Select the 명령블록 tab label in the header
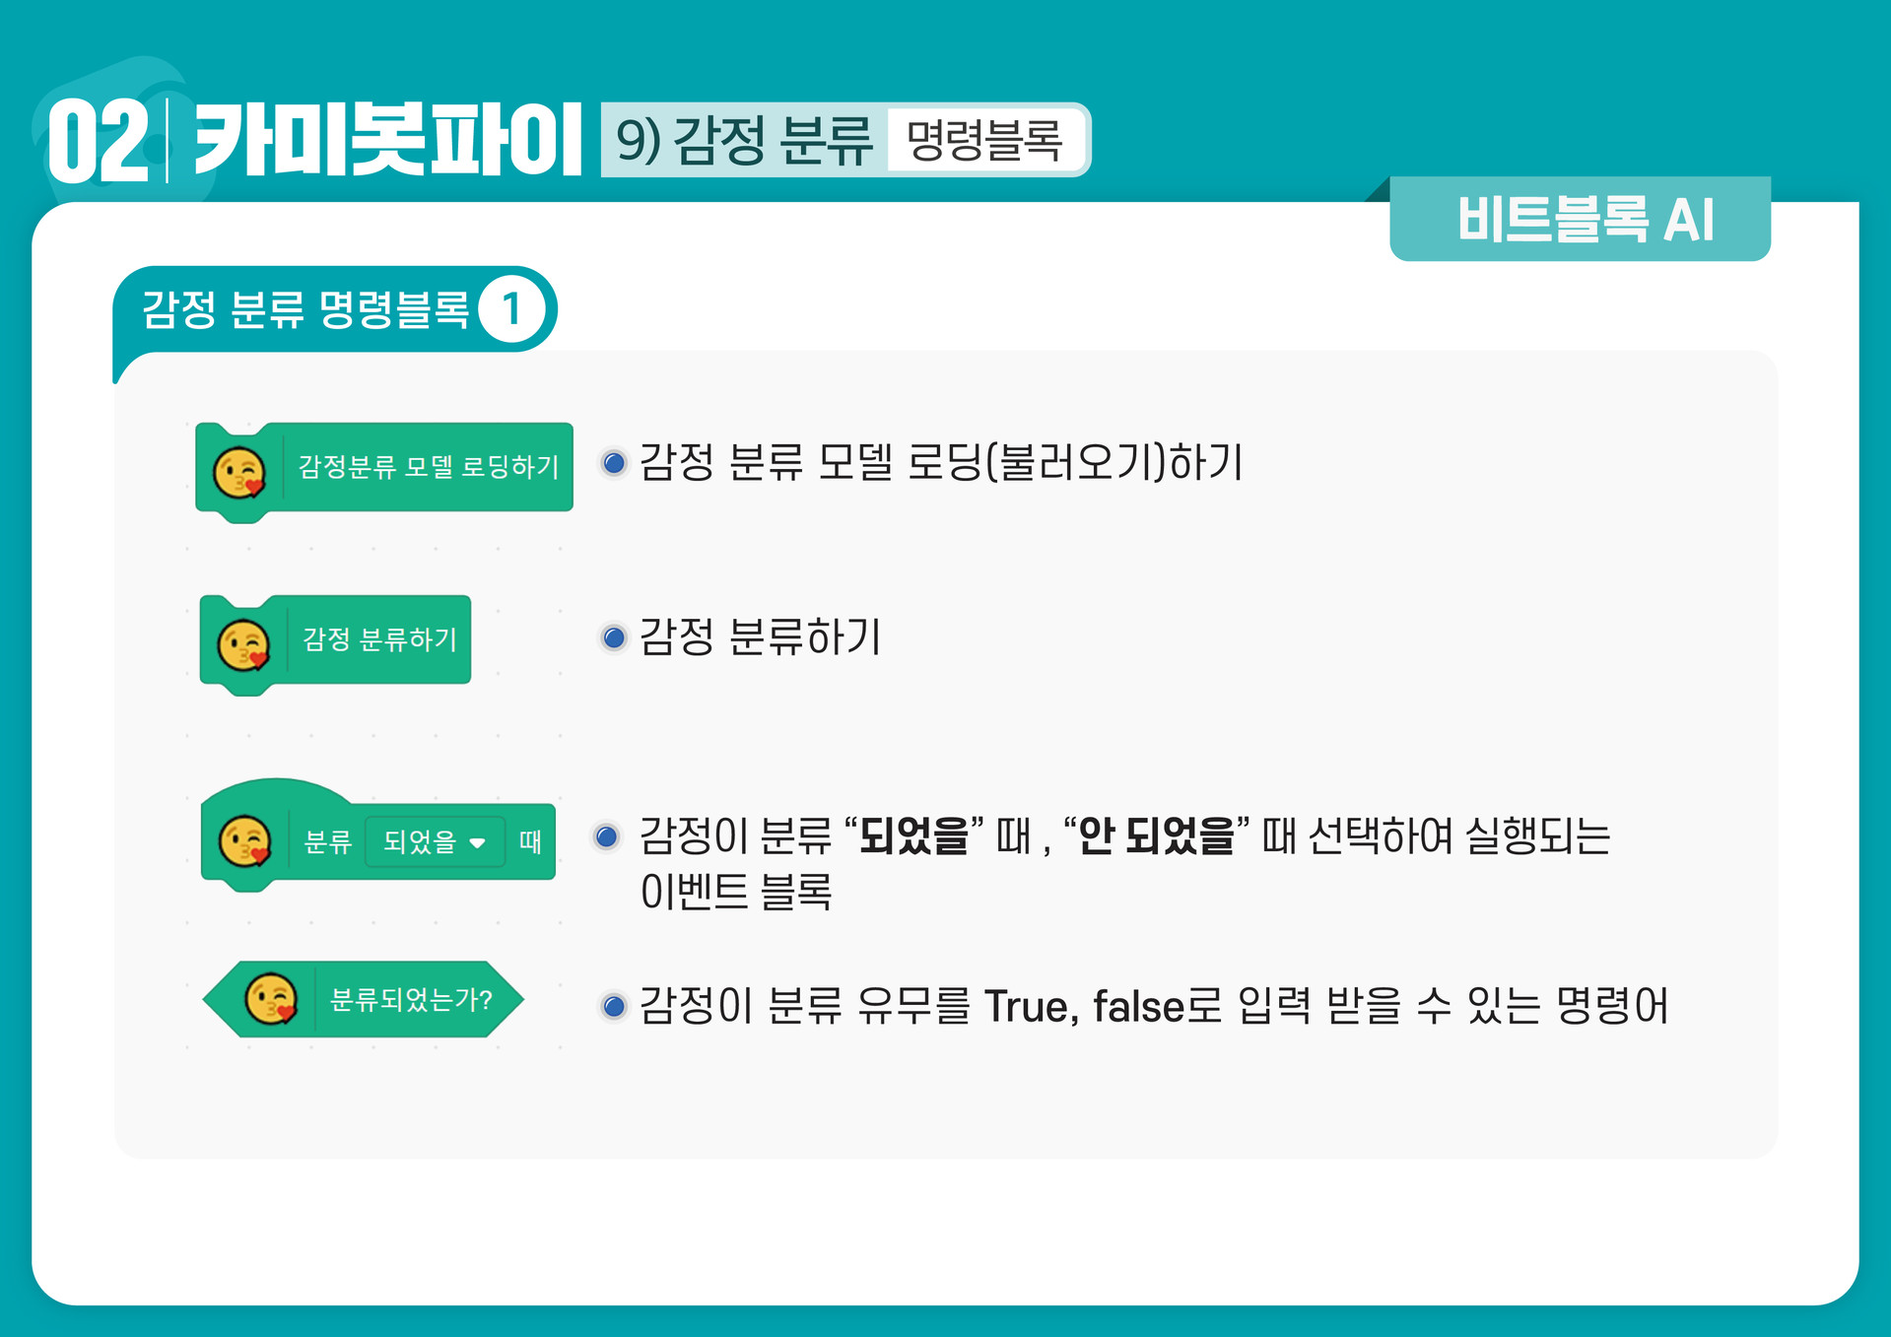This screenshot has height=1337, width=1891. click(x=983, y=140)
